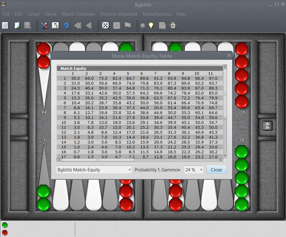Select cell 31.0 in row 2
This screenshot has width=286, height=237.
click(76, 83)
